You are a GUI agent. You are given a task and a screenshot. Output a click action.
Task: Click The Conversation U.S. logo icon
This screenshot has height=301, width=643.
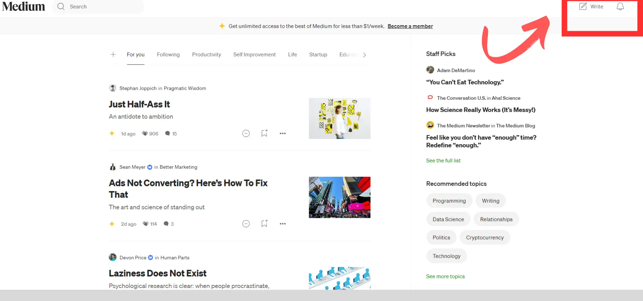[x=430, y=98]
